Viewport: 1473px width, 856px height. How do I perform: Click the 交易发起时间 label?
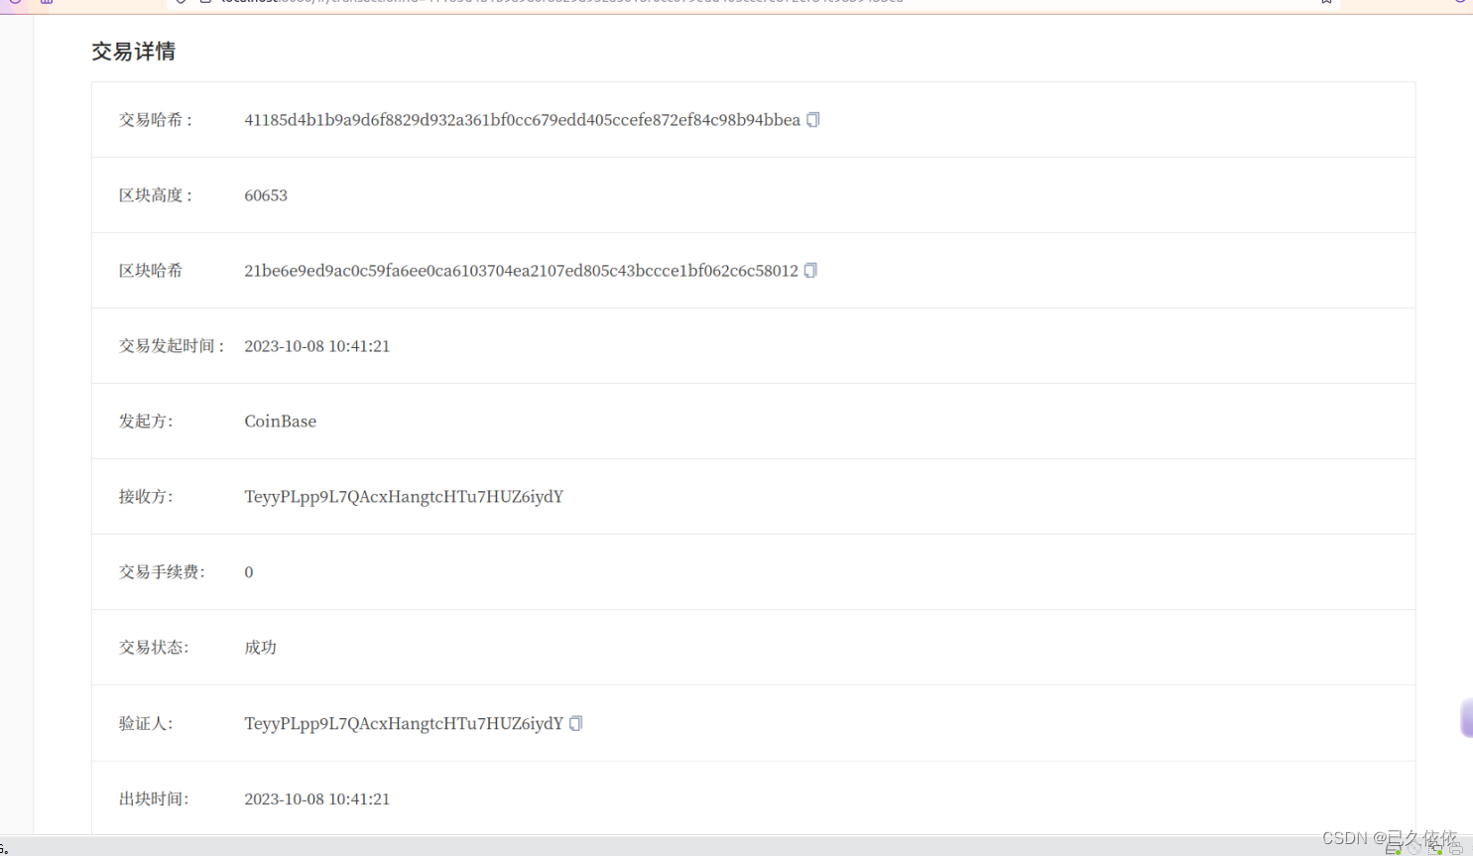pyautogui.click(x=173, y=346)
